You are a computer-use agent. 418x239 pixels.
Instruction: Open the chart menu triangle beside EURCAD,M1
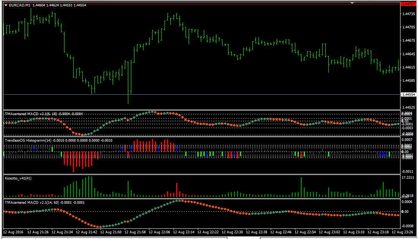6,5
